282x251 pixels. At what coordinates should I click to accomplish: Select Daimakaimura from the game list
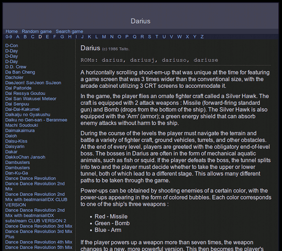click(x=20, y=130)
